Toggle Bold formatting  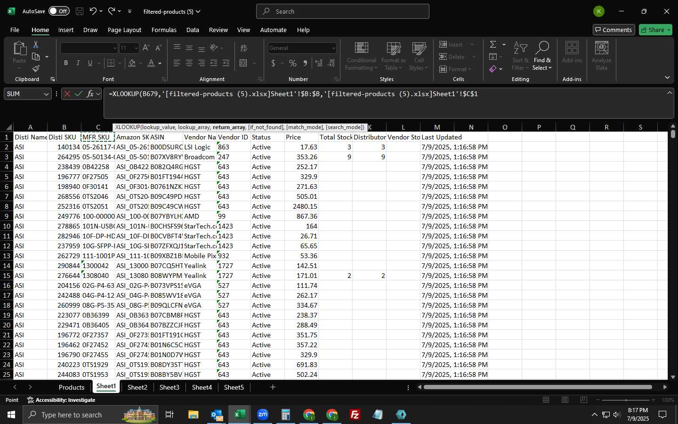66,63
